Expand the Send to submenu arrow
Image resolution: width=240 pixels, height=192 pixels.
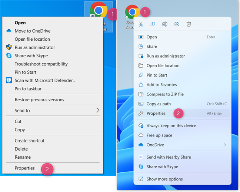98,110
